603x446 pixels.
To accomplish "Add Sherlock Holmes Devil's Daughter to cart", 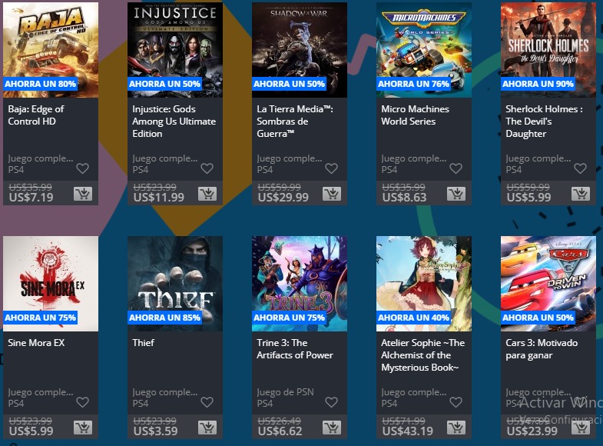I will point(580,194).
